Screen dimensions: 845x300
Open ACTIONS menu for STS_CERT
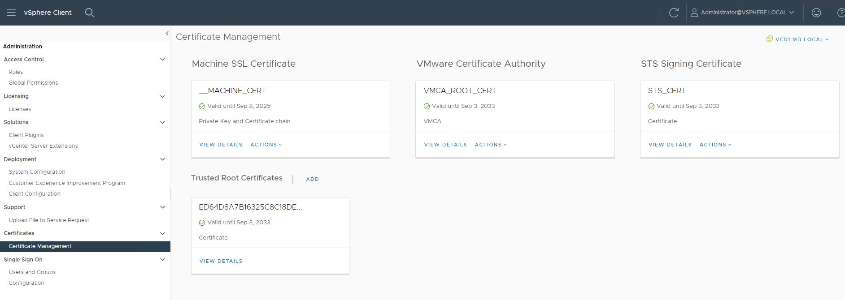(715, 145)
